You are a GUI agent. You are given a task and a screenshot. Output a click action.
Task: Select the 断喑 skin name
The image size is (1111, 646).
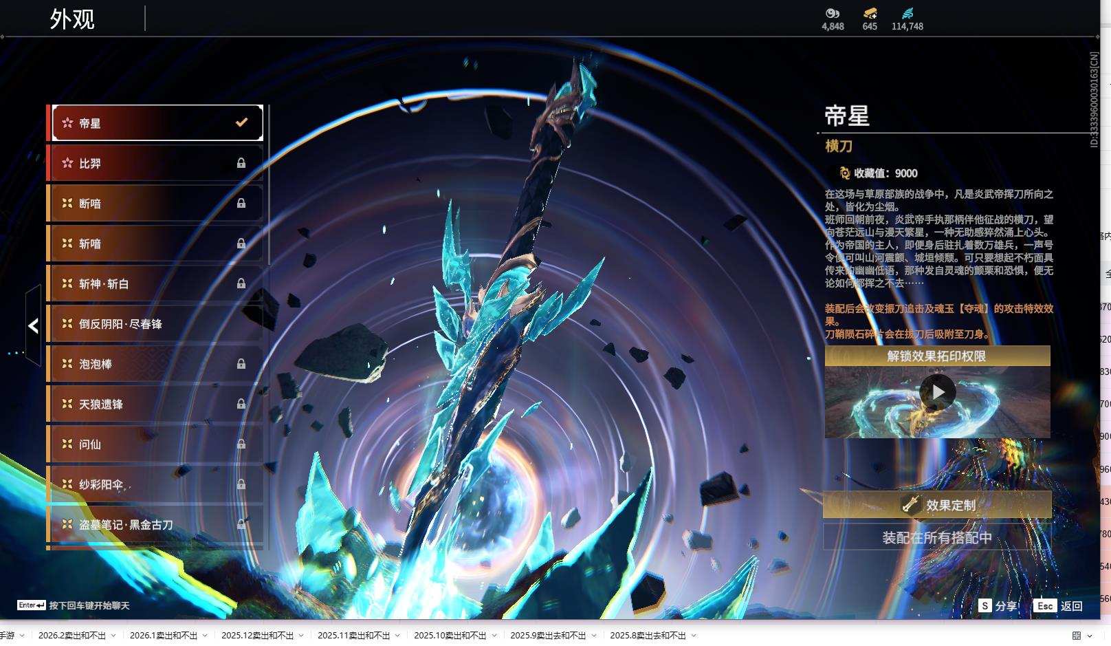[x=90, y=204]
